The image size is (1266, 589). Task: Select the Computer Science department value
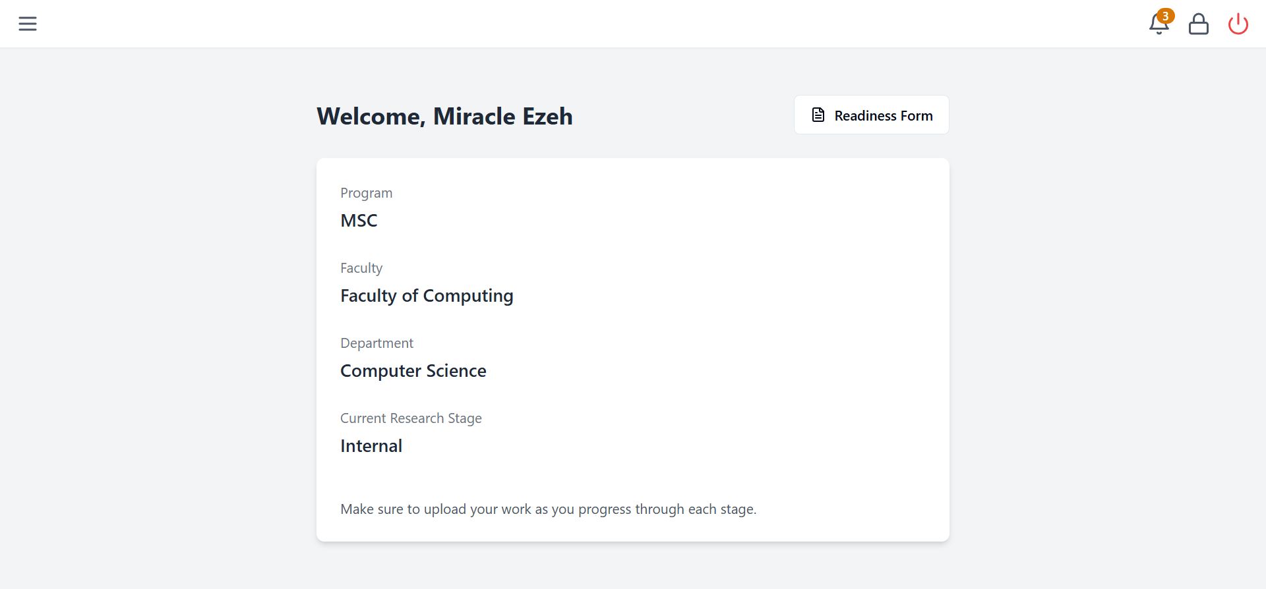413,371
